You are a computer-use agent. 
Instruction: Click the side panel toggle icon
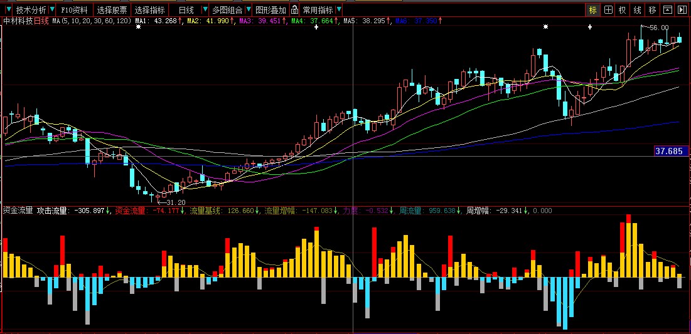click(683, 10)
